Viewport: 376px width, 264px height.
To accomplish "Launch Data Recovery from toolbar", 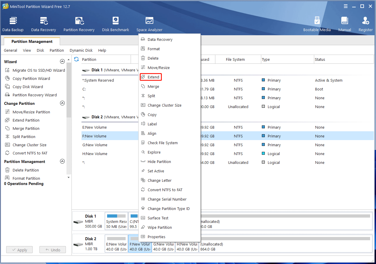I will [44, 24].
